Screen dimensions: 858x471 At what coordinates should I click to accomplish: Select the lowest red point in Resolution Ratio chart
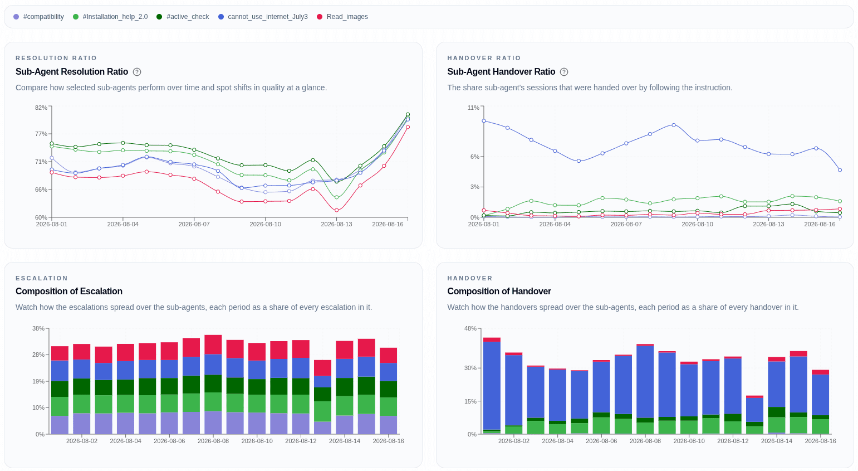(336, 210)
